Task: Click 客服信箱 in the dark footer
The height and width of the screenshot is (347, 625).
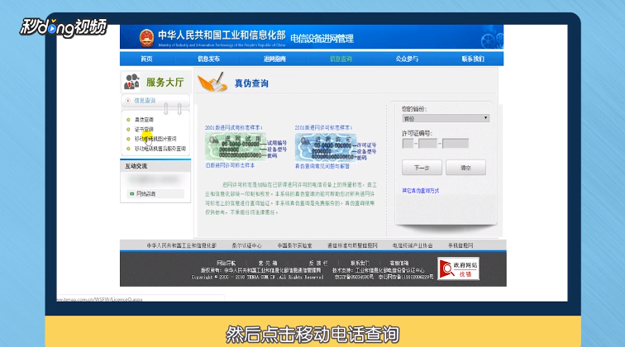Action: (x=399, y=264)
